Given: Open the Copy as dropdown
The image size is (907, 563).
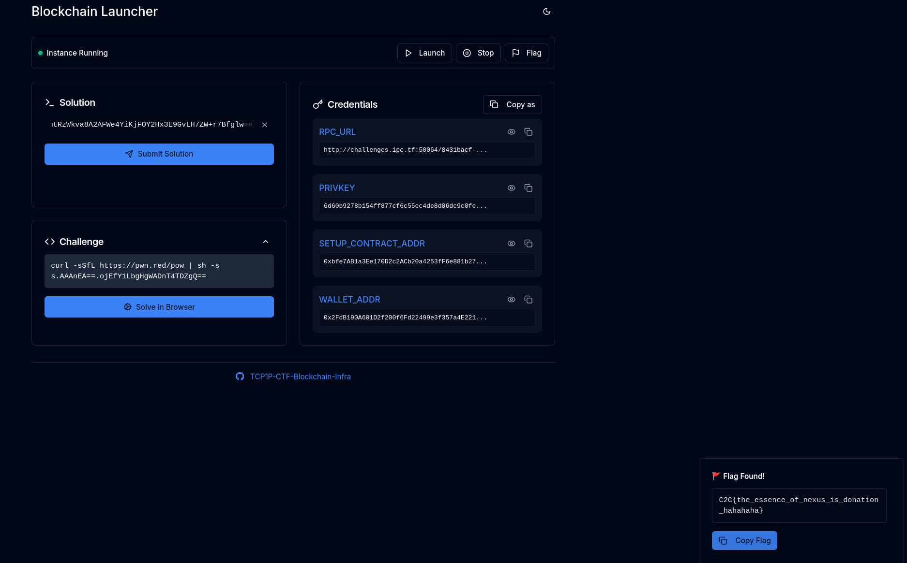Looking at the screenshot, I should pos(512,104).
